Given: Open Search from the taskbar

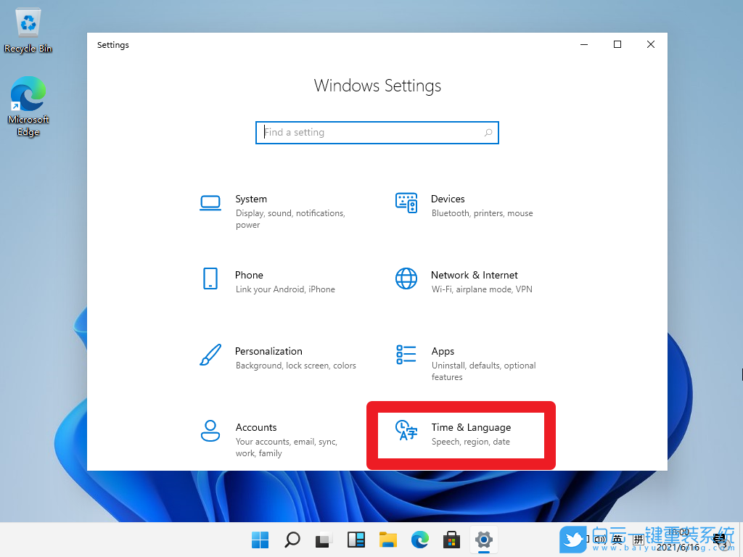Looking at the screenshot, I should [x=292, y=540].
